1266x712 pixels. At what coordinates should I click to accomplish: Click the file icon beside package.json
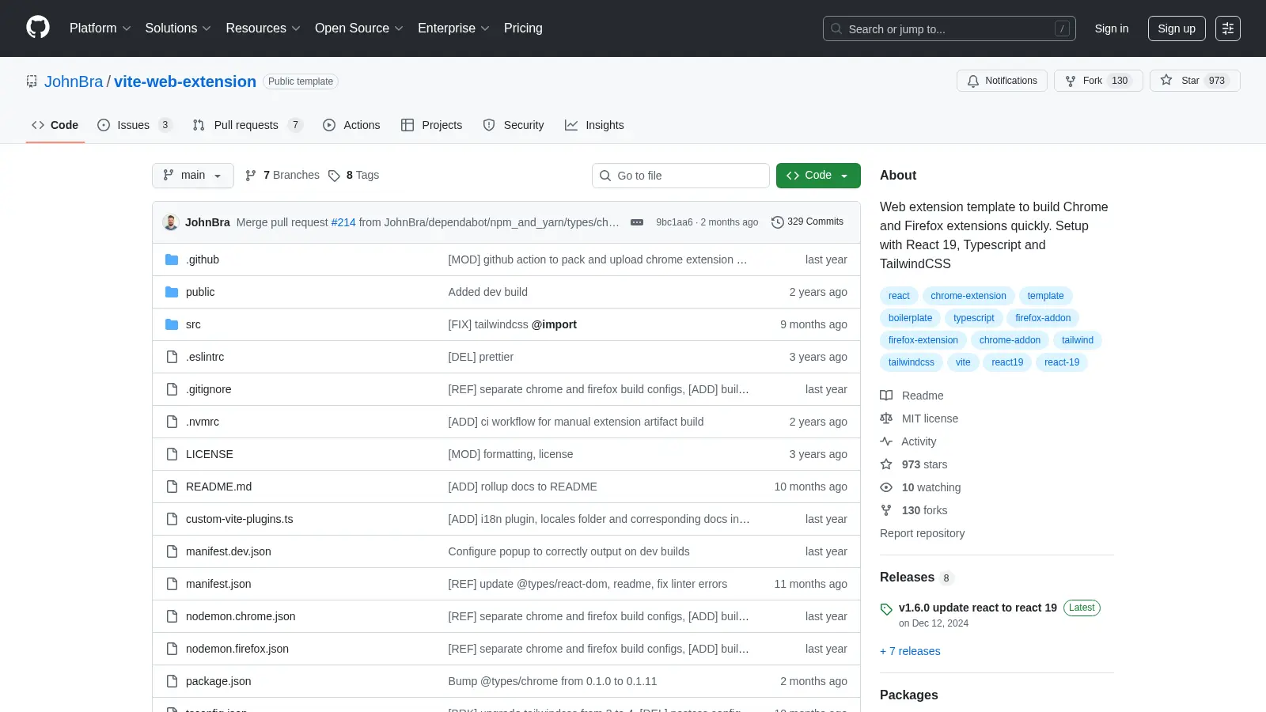pos(172,681)
